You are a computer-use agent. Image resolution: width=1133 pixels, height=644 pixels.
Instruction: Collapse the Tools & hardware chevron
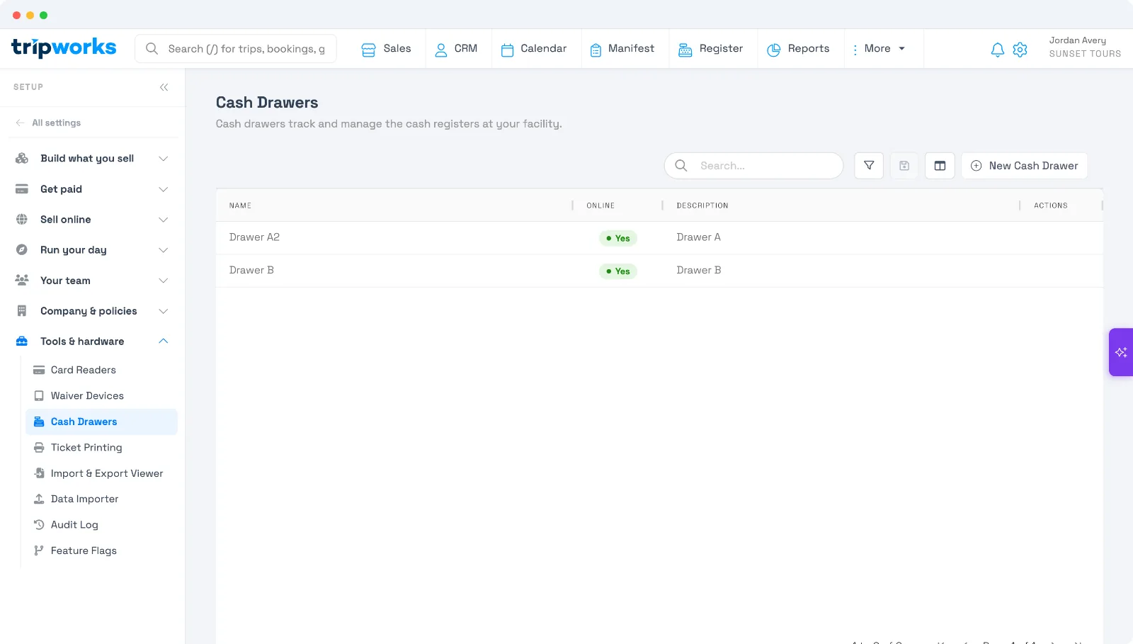point(164,341)
